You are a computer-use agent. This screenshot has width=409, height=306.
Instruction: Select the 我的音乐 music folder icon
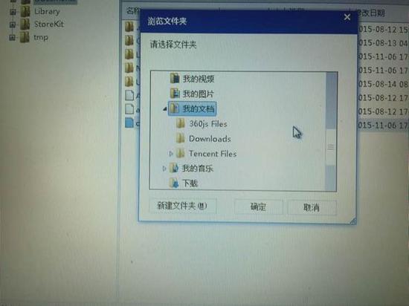point(174,169)
